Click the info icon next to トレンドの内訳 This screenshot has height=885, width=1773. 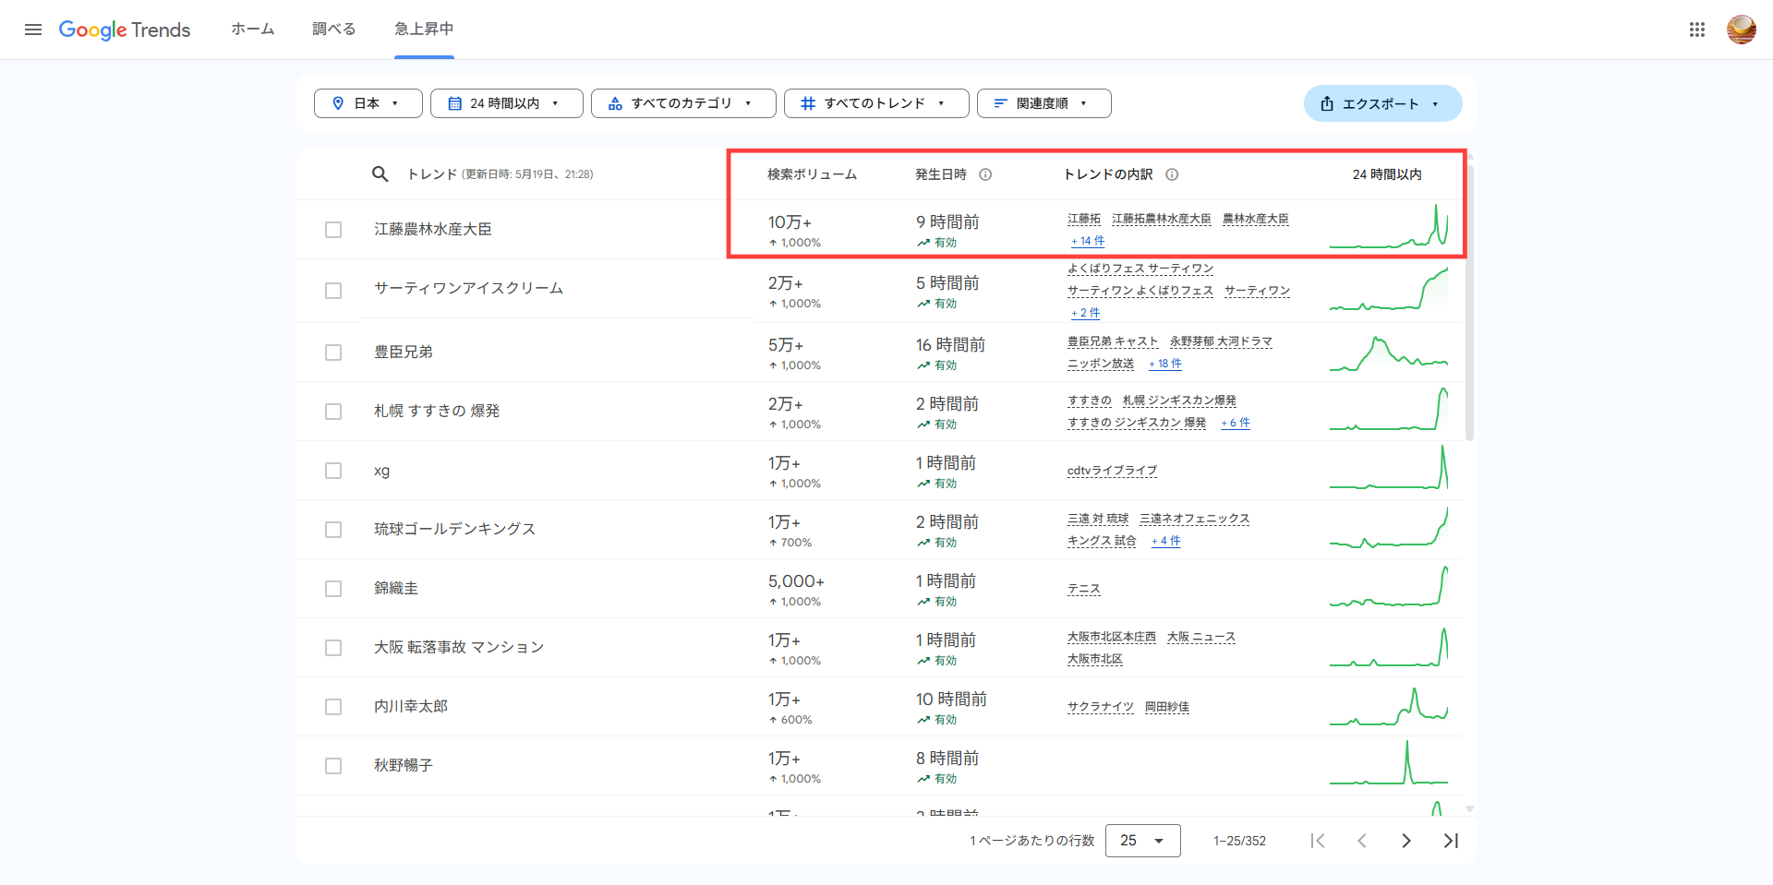click(x=1172, y=174)
